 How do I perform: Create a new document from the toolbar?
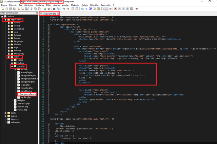pyautogui.click(x=2, y=9)
